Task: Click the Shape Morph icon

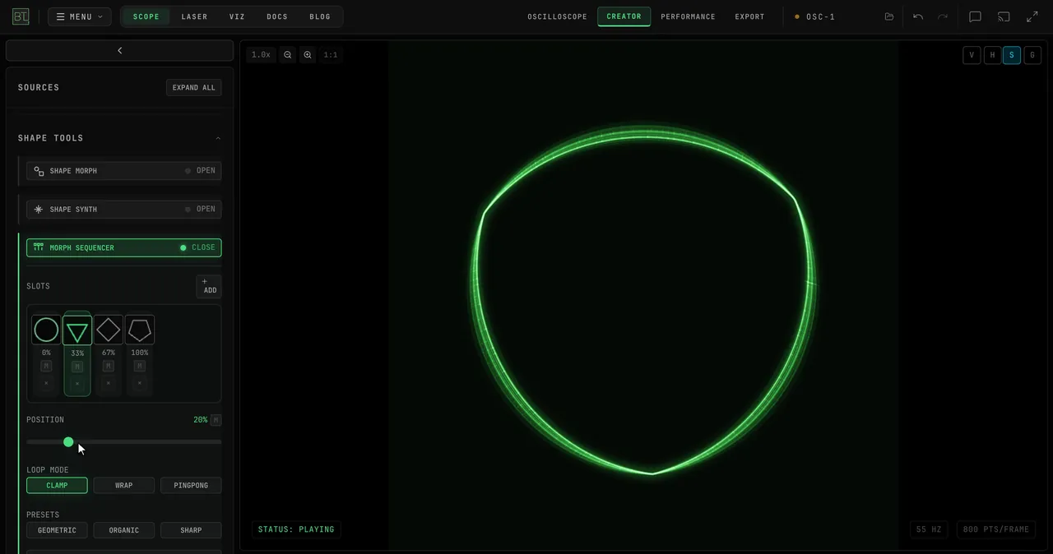Action: [x=39, y=171]
